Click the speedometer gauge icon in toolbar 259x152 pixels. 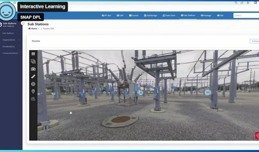click(x=33, y=99)
